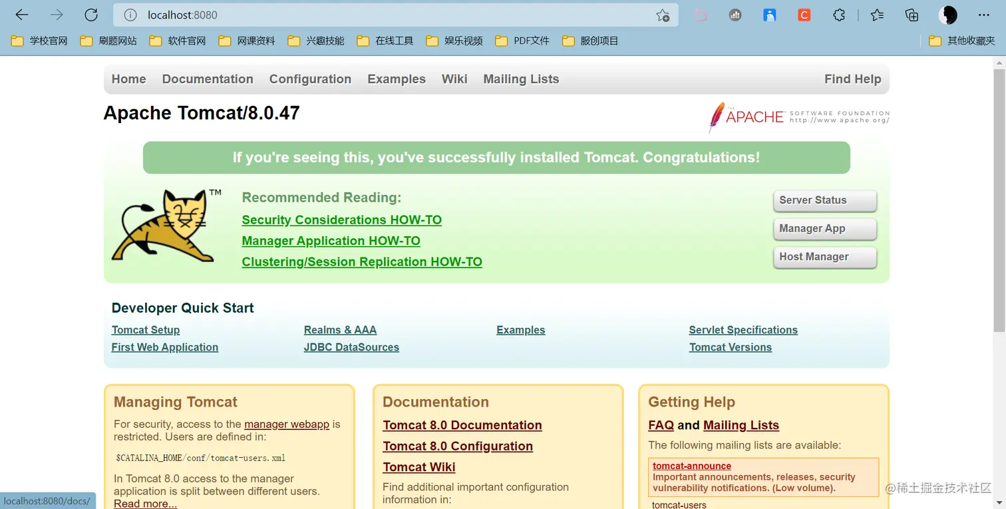Open the FAQ link in Getting Help
The image size is (1006, 509).
(661, 425)
